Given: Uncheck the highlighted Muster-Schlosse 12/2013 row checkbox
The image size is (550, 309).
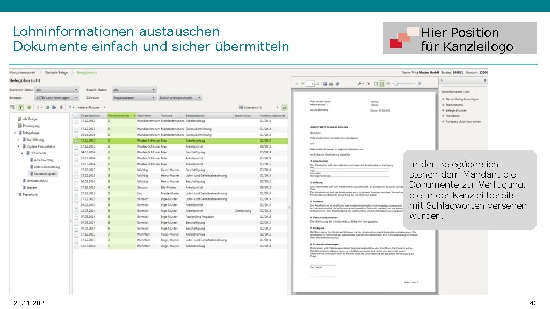Looking at the screenshot, I should pos(76,141).
